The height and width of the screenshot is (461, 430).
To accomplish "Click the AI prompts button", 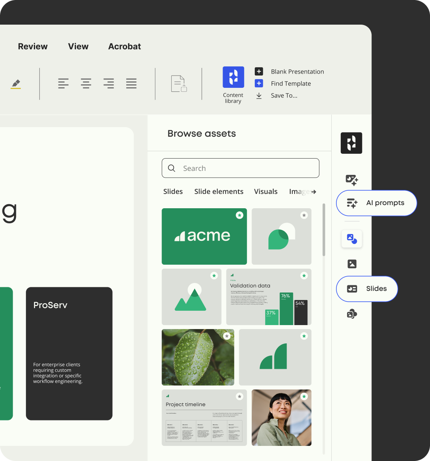I will point(376,203).
